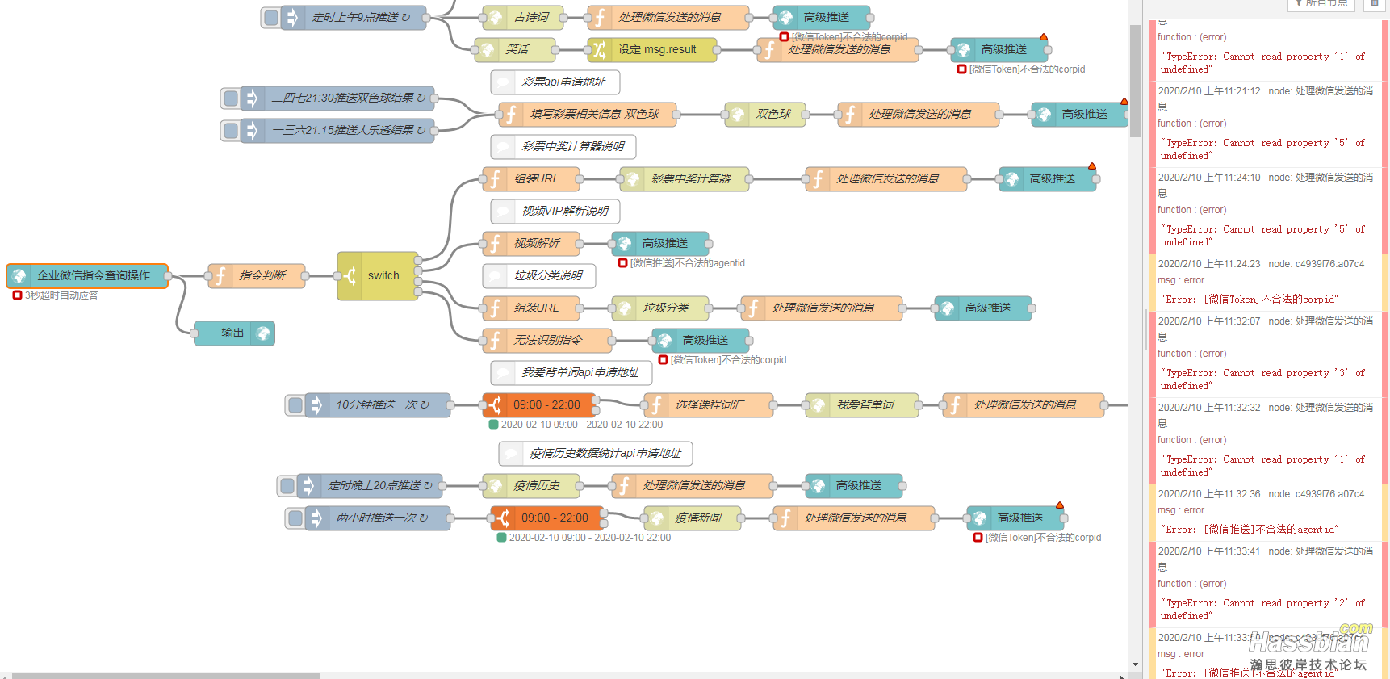Screen dimensions: 1390x679
Task: Click the horizontal scrollbar right arrow
Action: tap(1122, 675)
